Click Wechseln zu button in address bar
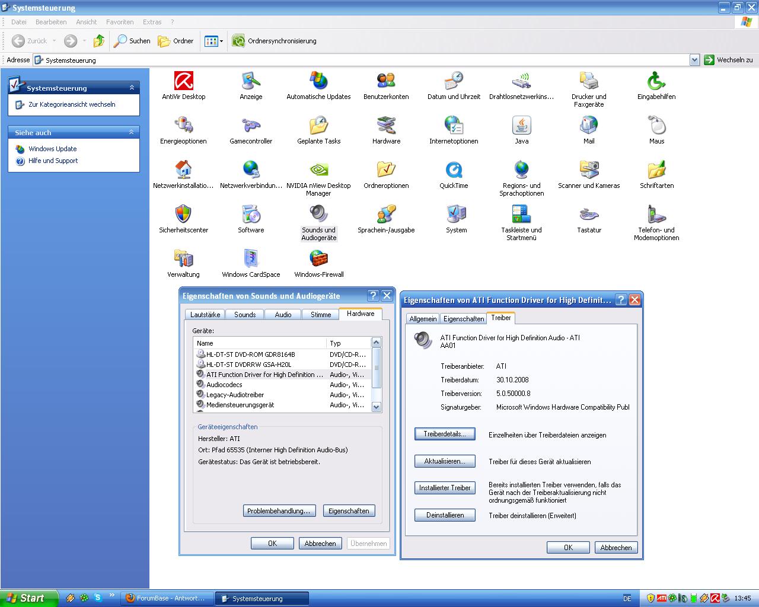759x607 pixels. [729, 60]
